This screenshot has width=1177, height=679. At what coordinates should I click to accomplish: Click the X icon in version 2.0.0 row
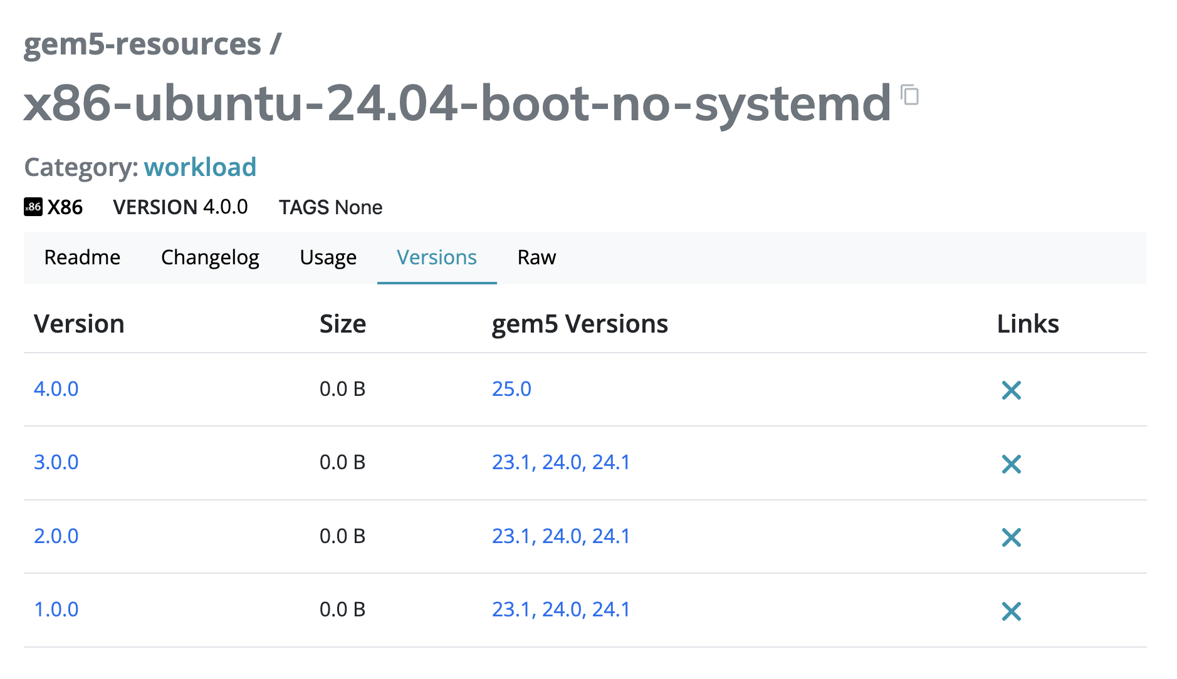[x=1011, y=537]
